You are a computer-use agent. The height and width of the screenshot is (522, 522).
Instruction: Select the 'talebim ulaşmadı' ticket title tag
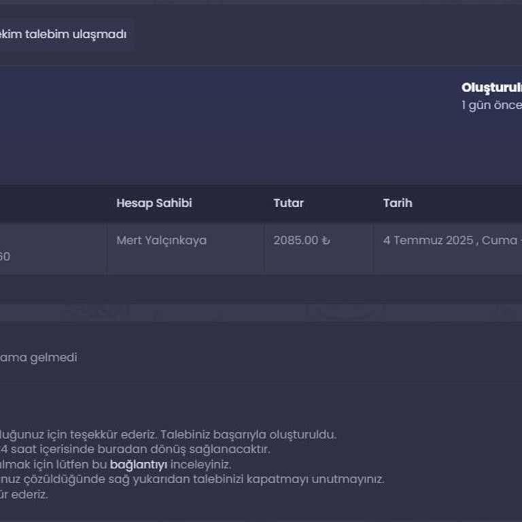(63, 35)
